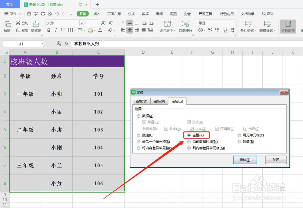Switch to the 替换 Replace tab
The width and height of the screenshot is (303, 208).
pos(159,101)
